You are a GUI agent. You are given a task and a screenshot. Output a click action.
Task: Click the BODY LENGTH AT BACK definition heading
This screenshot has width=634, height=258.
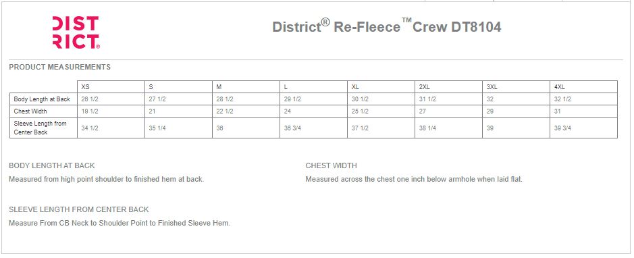tap(52, 165)
